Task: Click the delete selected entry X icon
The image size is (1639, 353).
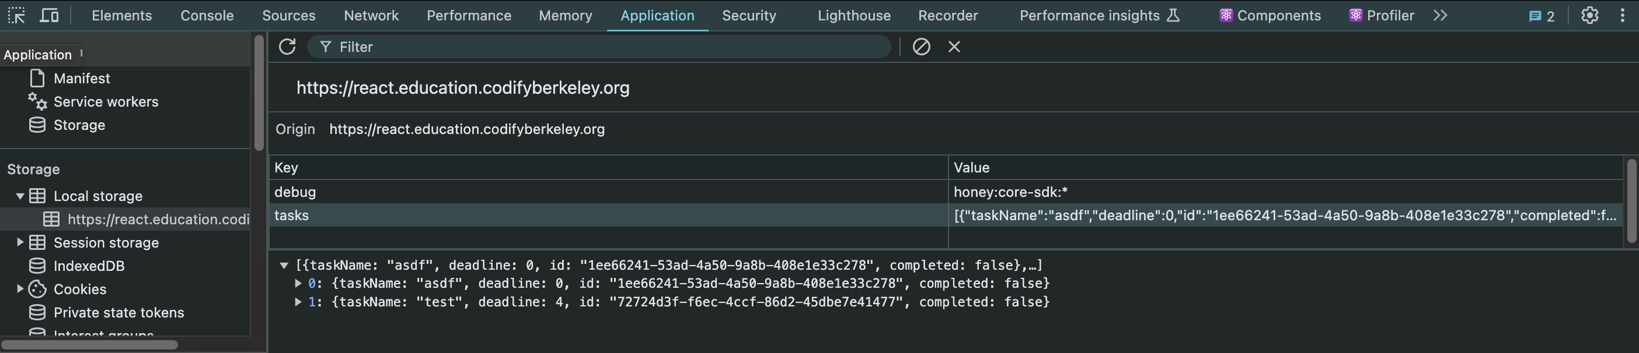Action: [x=954, y=47]
